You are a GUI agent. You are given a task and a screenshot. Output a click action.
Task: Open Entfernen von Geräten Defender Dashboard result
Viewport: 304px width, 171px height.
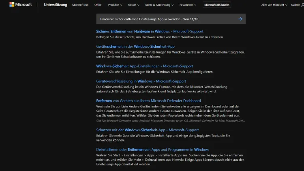click(148, 101)
